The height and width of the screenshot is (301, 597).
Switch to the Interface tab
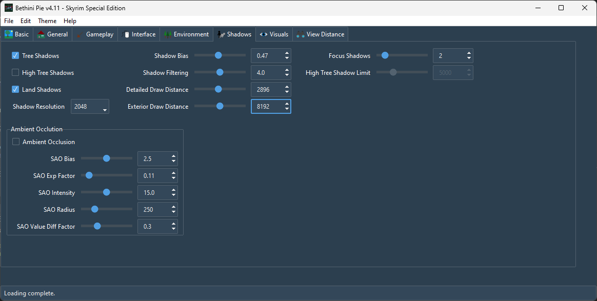(138, 34)
